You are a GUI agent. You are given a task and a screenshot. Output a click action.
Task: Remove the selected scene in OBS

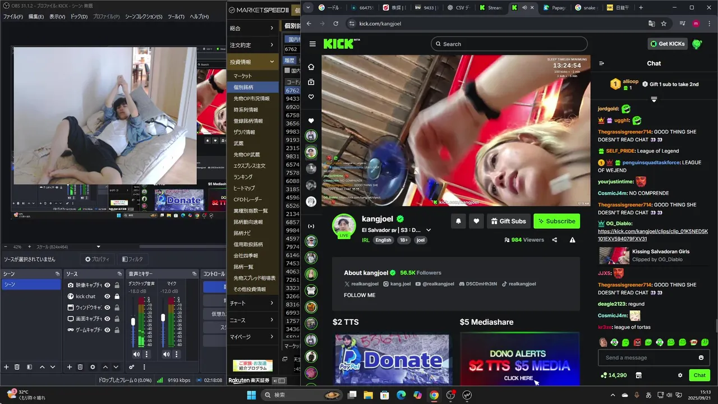click(17, 367)
